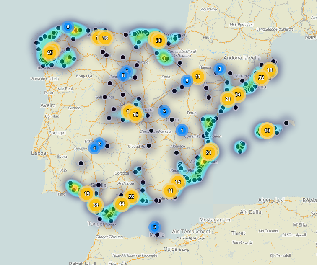
Task: Select the single dot on the Melilla label
Action: pos(157,235)
